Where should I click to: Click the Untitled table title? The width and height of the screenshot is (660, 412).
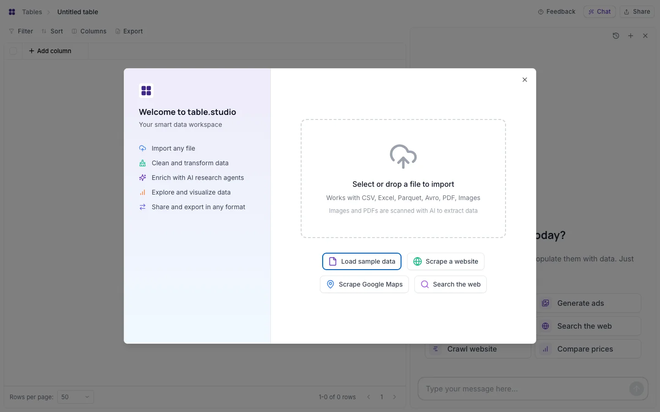tap(77, 12)
